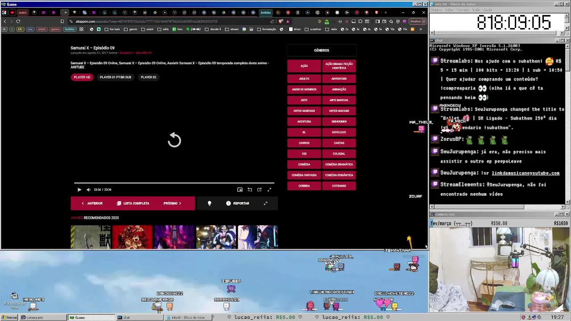Open the AVENTURA genre

(304, 121)
